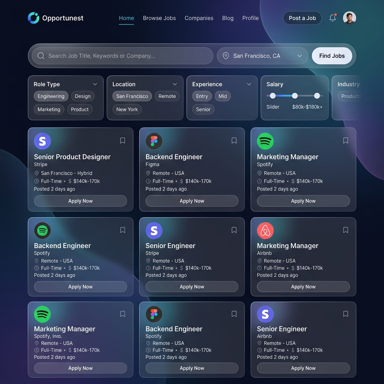This screenshot has height=384, width=384.
Task: Open the San Francisco, CA location dropdown
Action: click(x=262, y=56)
